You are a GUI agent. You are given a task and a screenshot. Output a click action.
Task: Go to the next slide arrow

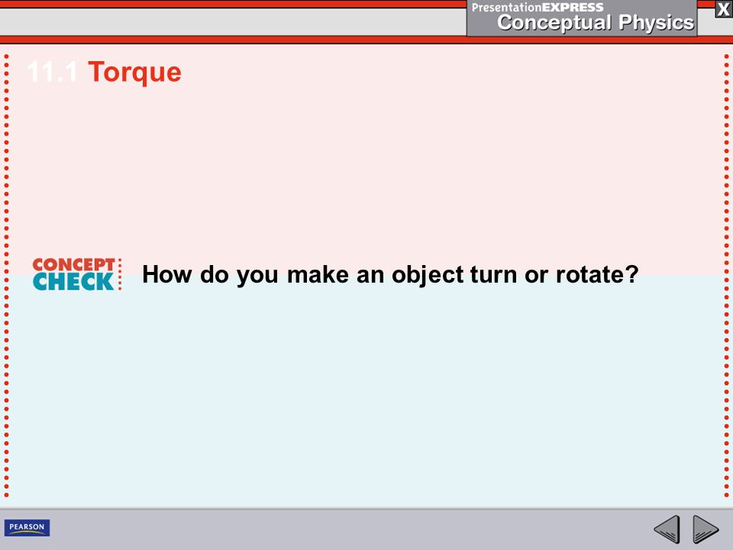pos(706,529)
